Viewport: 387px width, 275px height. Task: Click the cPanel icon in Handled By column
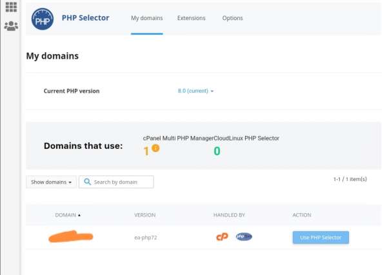coord(222,237)
